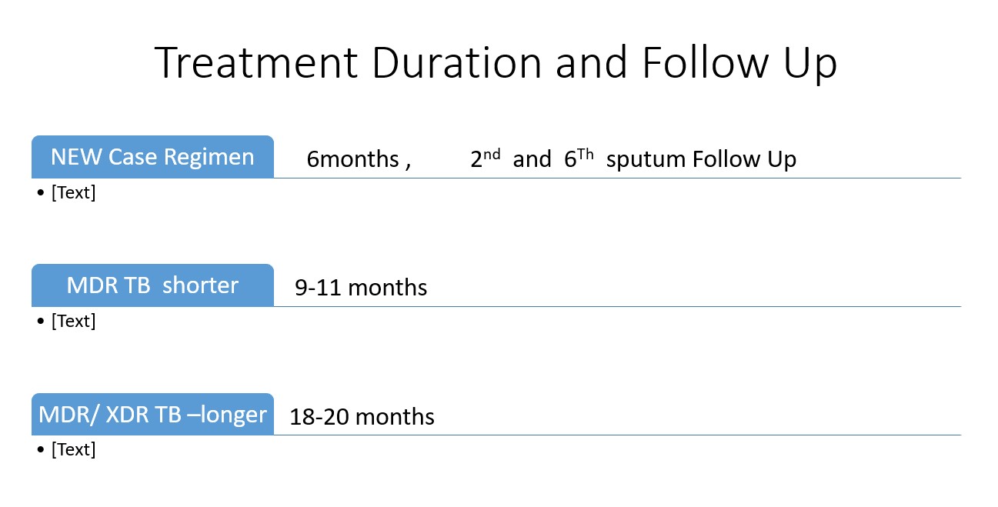Click [Text] placeholder under MDR TB shorter
This screenshot has width=998, height=507.
(73, 322)
